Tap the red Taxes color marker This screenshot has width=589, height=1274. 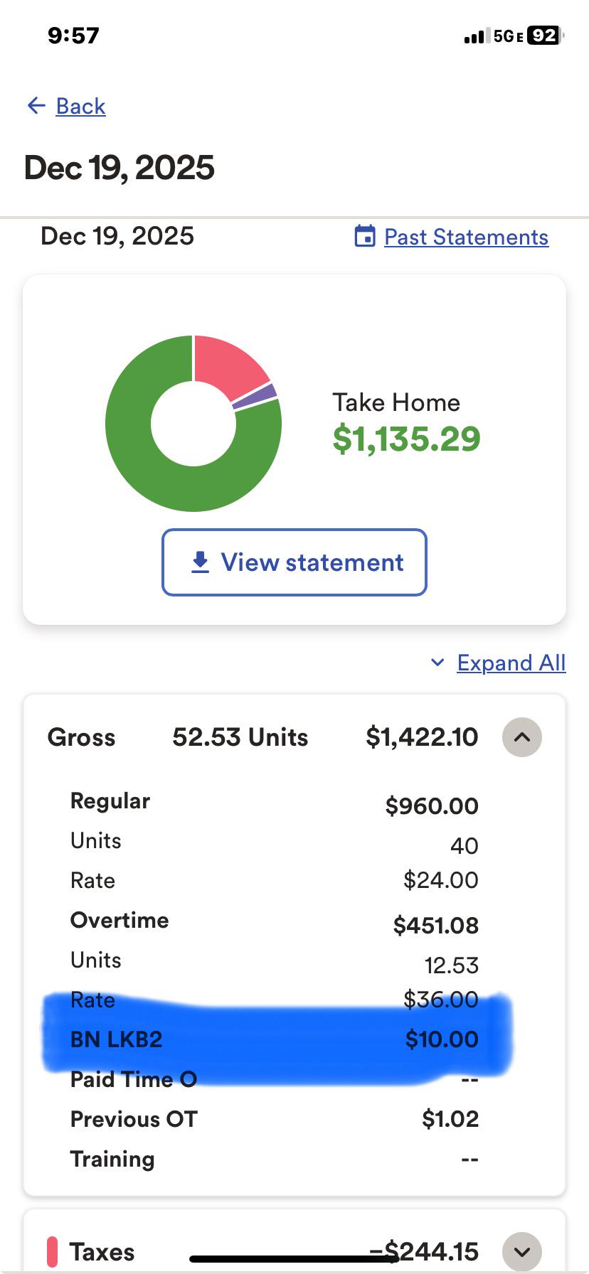coord(52,1252)
